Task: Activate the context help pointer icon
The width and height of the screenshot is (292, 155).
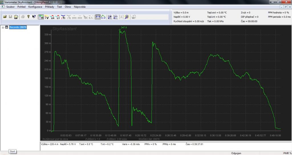Action: point(34,17)
